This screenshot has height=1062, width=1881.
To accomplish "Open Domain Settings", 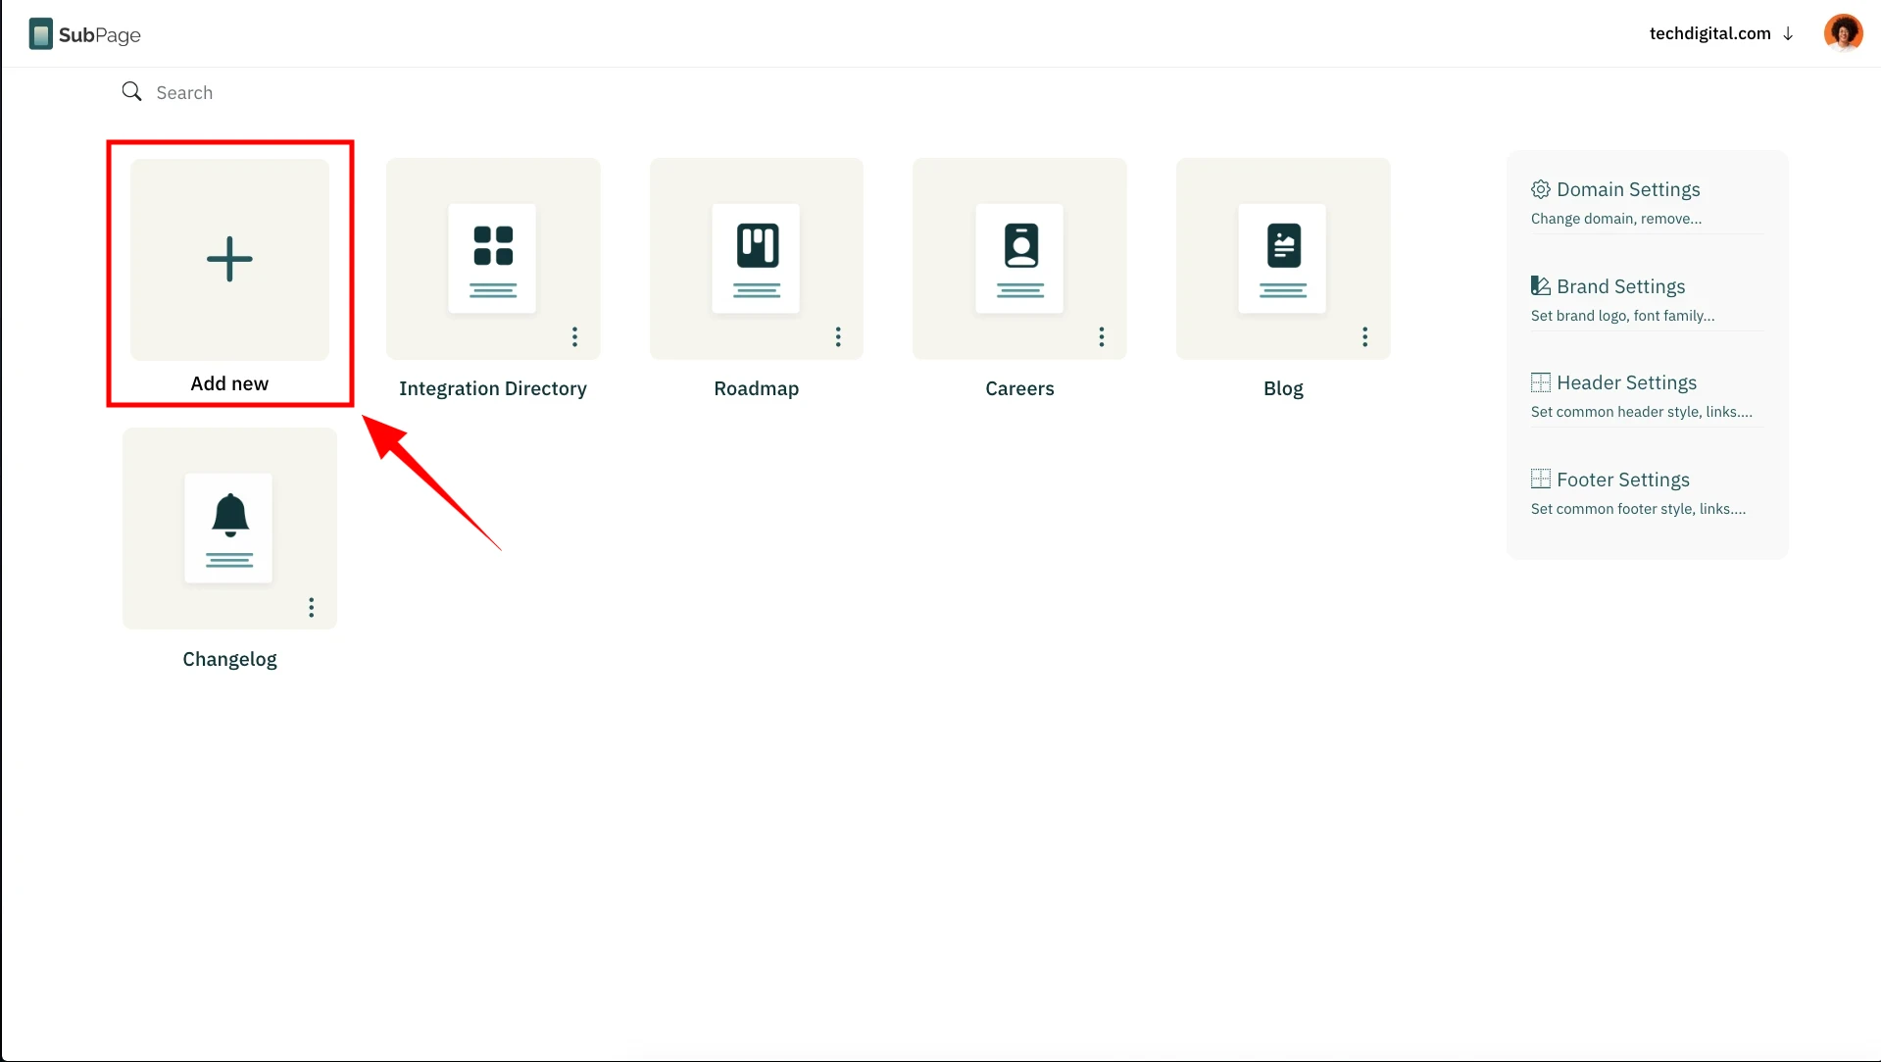I will [x=1627, y=189].
